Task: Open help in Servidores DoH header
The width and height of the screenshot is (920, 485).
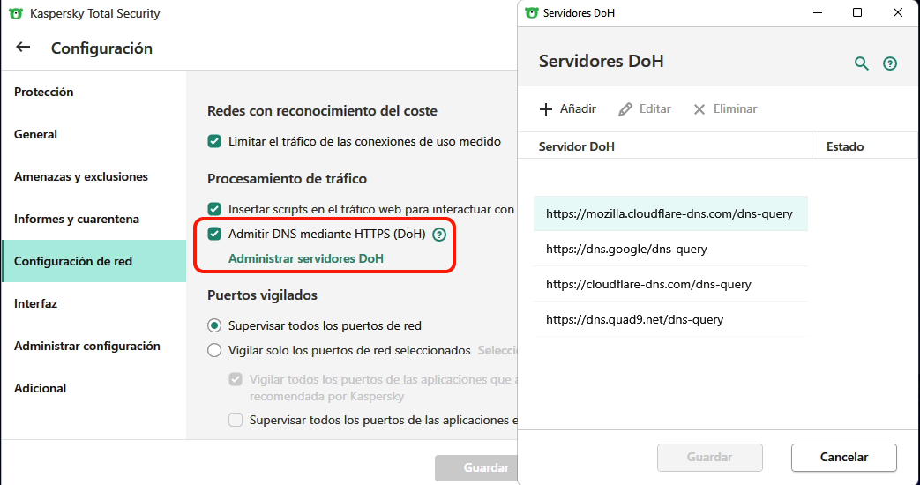Action: [x=889, y=63]
